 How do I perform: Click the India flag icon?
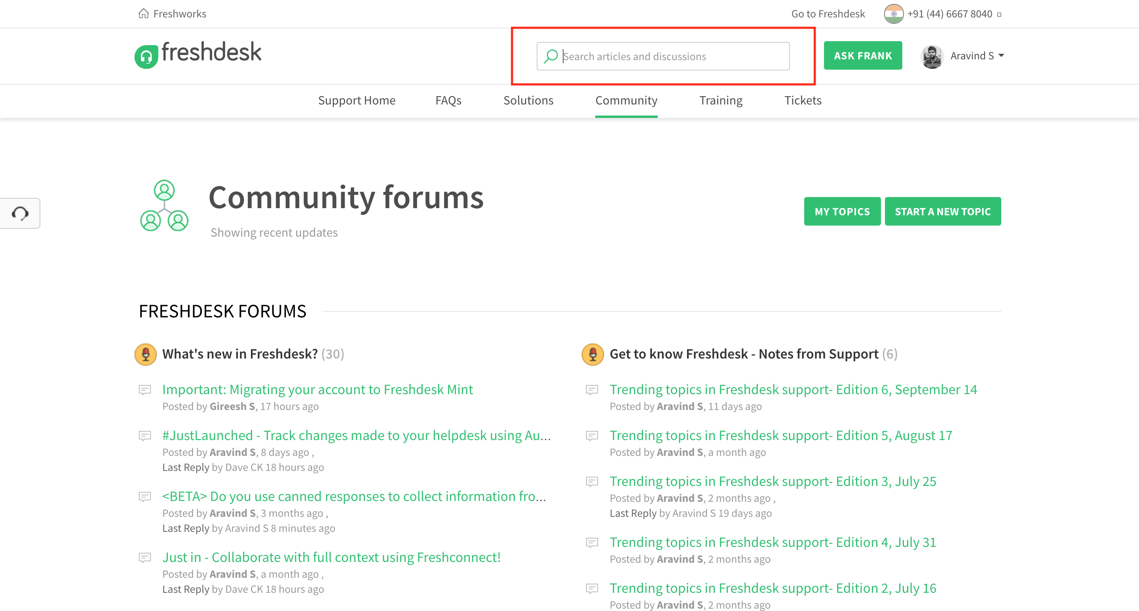click(893, 14)
